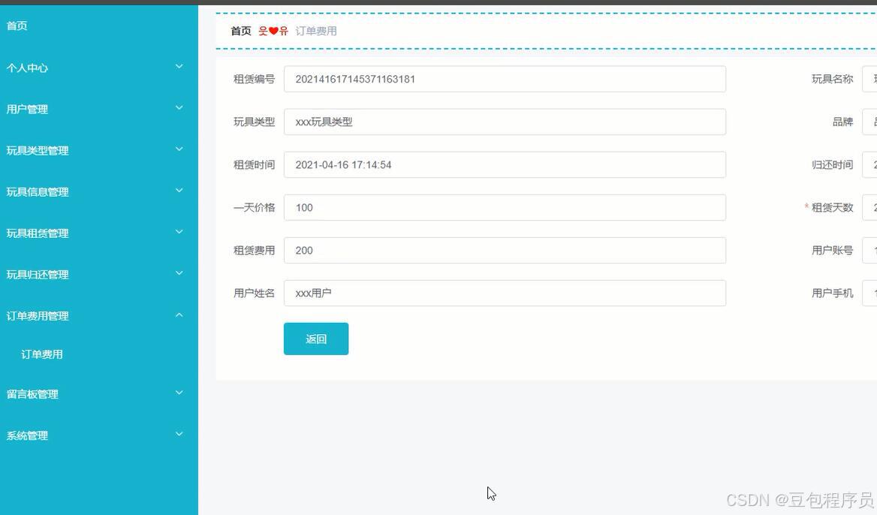Click the 玩具类型 input field
Screen dimensions: 877x515
click(x=505, y=122)
